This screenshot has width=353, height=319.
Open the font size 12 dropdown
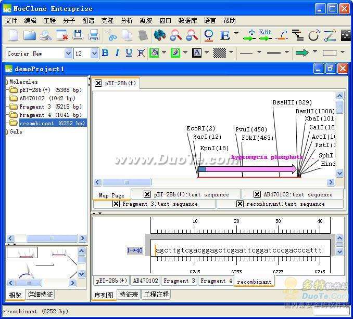[94, 54]
